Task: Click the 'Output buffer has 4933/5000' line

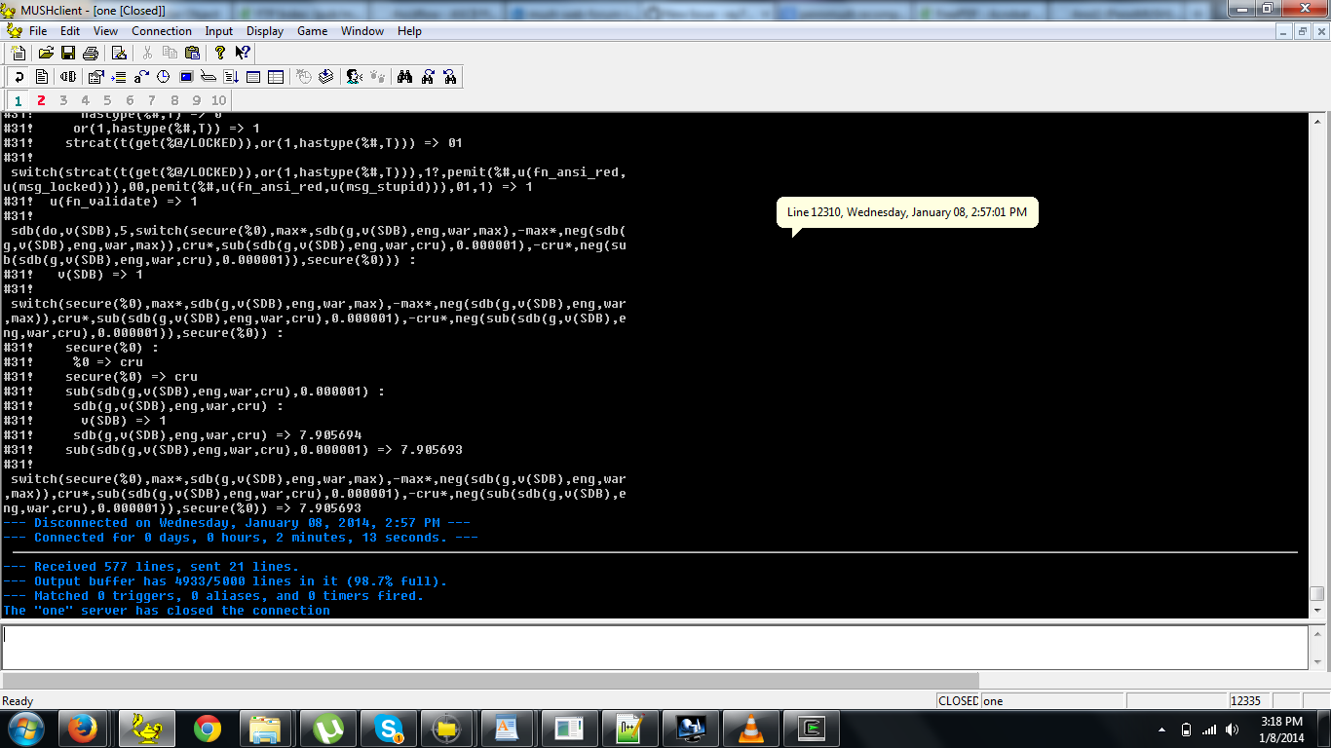Action: click(225, 581)
